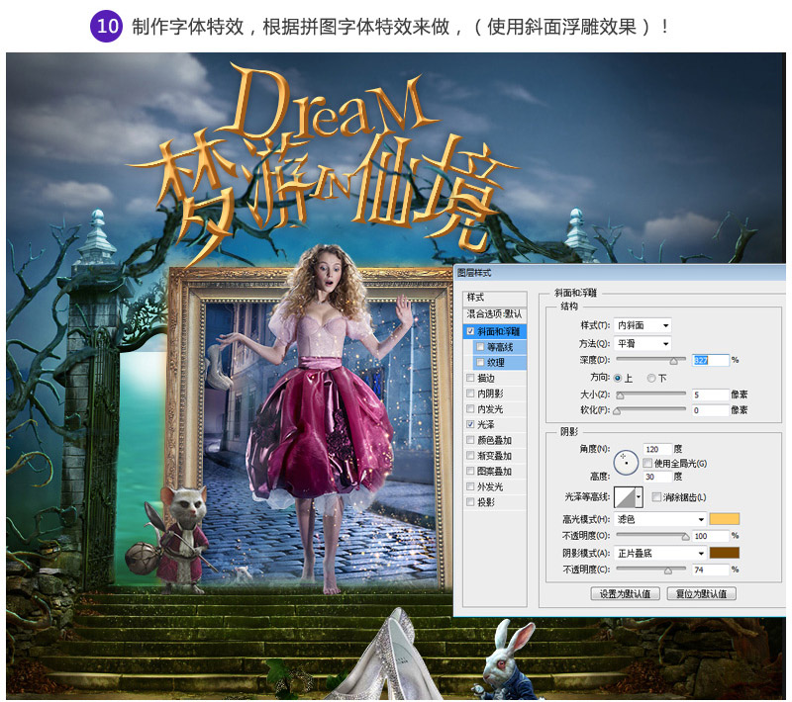
Task: Select the 下 direction radio button
Action: coord(651,378)
